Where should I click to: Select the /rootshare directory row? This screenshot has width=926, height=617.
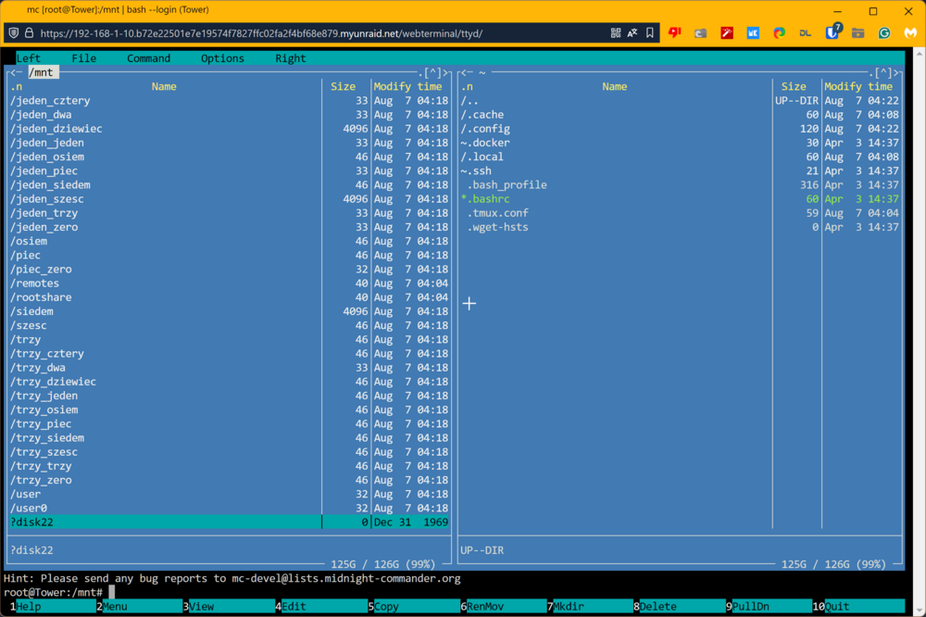pos(229,297)
